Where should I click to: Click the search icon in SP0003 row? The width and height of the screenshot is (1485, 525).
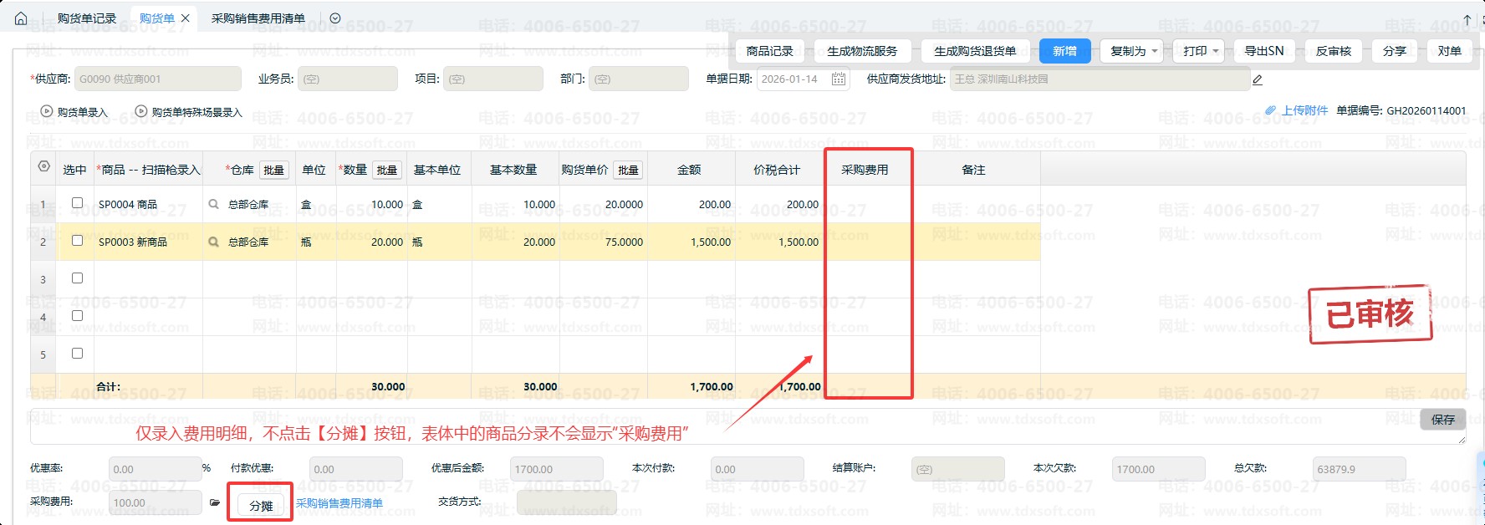213,242
